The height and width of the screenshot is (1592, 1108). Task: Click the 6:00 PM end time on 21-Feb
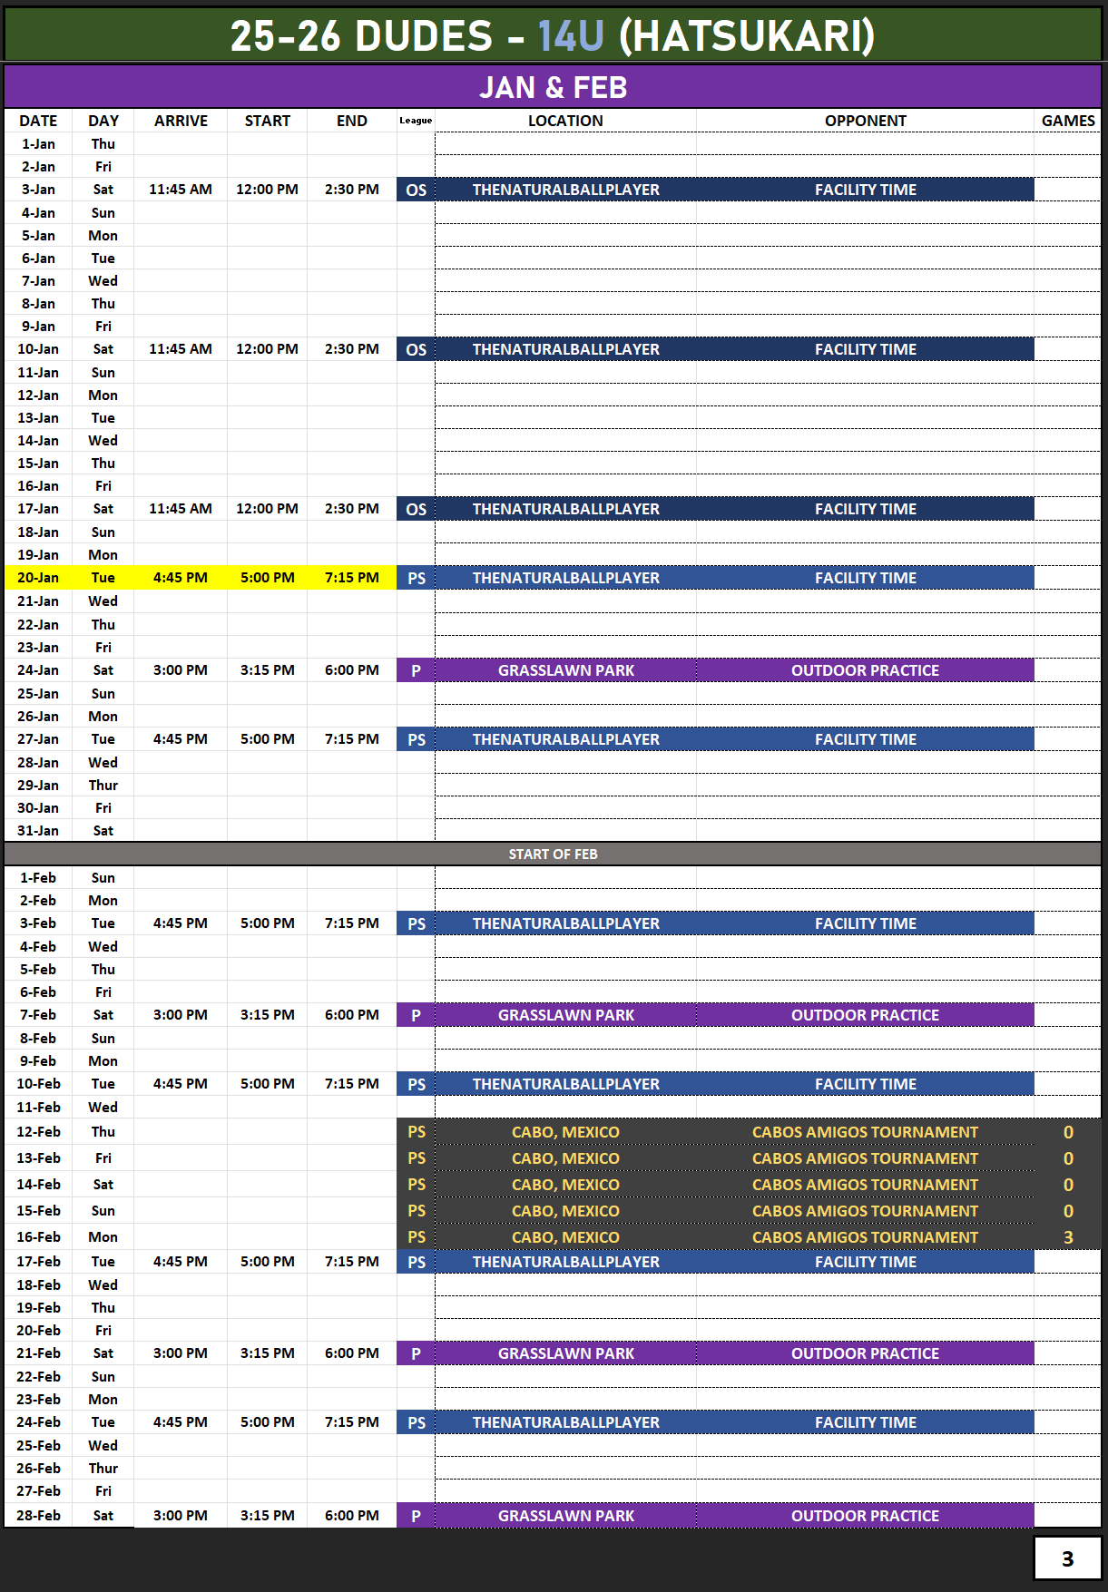pos(352,1353)
